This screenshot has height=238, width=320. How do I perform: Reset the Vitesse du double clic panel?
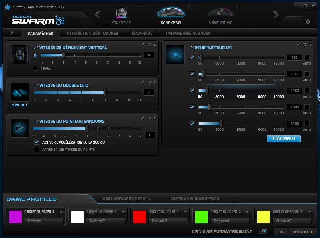(x=149, y=82)
